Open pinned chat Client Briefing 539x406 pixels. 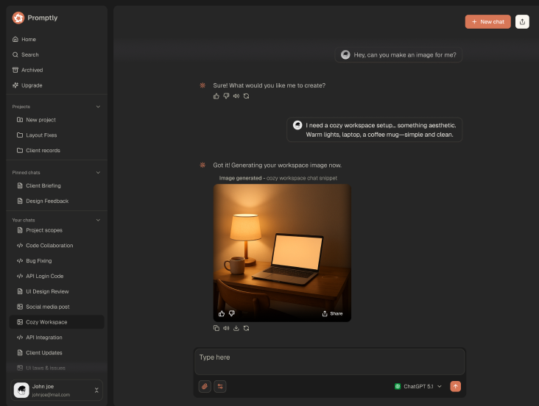coord(43,185)
